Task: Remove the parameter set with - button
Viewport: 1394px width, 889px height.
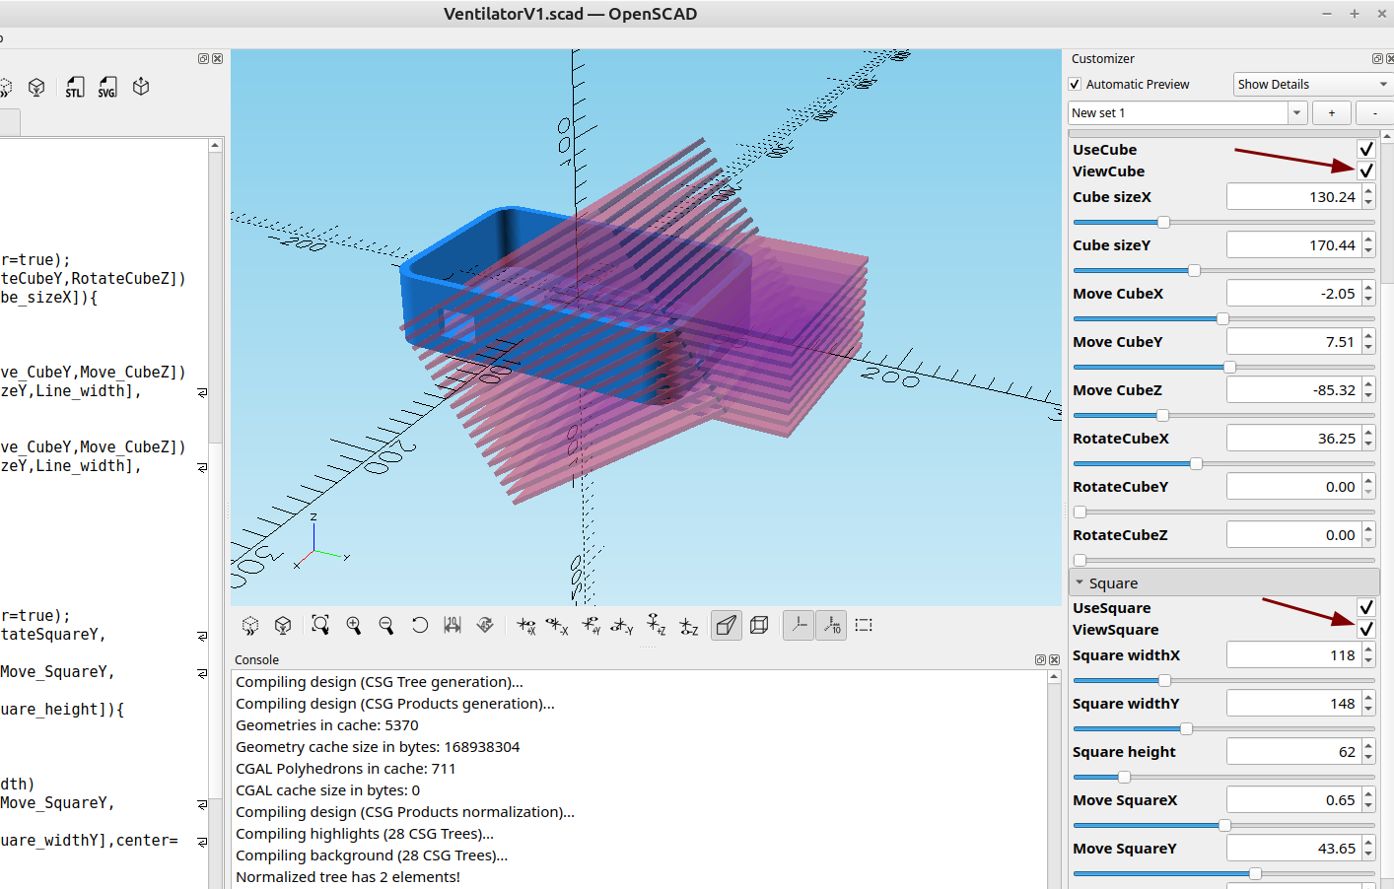Action: (1374, 113)
